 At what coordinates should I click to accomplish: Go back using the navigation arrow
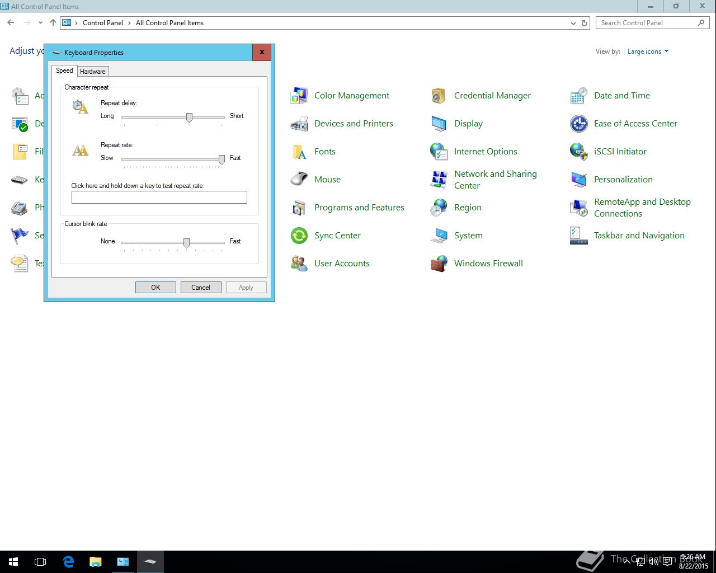click(x=11, y=23)
